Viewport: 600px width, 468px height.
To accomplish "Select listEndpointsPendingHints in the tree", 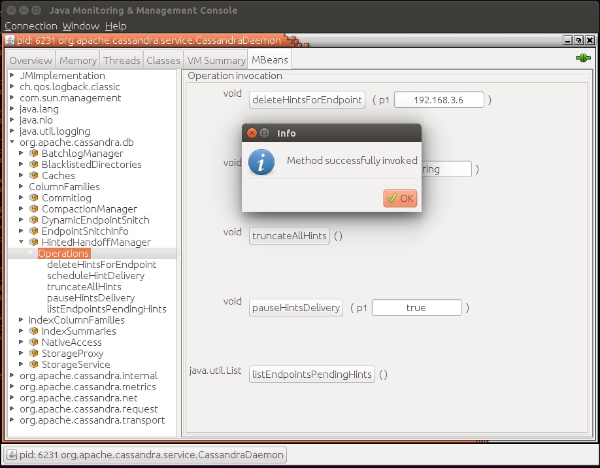I will [x=107, y=309].
